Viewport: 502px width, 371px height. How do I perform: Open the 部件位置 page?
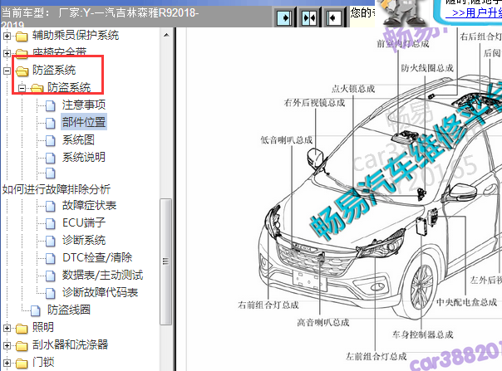(x=84, y=122)
